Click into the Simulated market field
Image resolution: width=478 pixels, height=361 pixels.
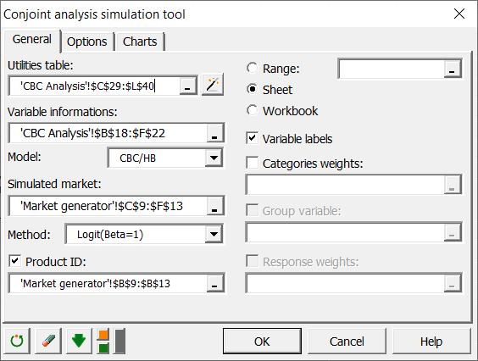coord(108,206)
